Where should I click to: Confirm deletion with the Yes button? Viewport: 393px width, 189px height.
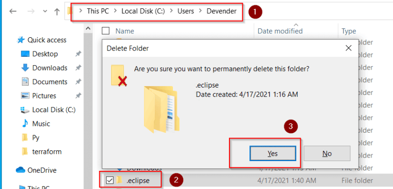coord(273,153)
